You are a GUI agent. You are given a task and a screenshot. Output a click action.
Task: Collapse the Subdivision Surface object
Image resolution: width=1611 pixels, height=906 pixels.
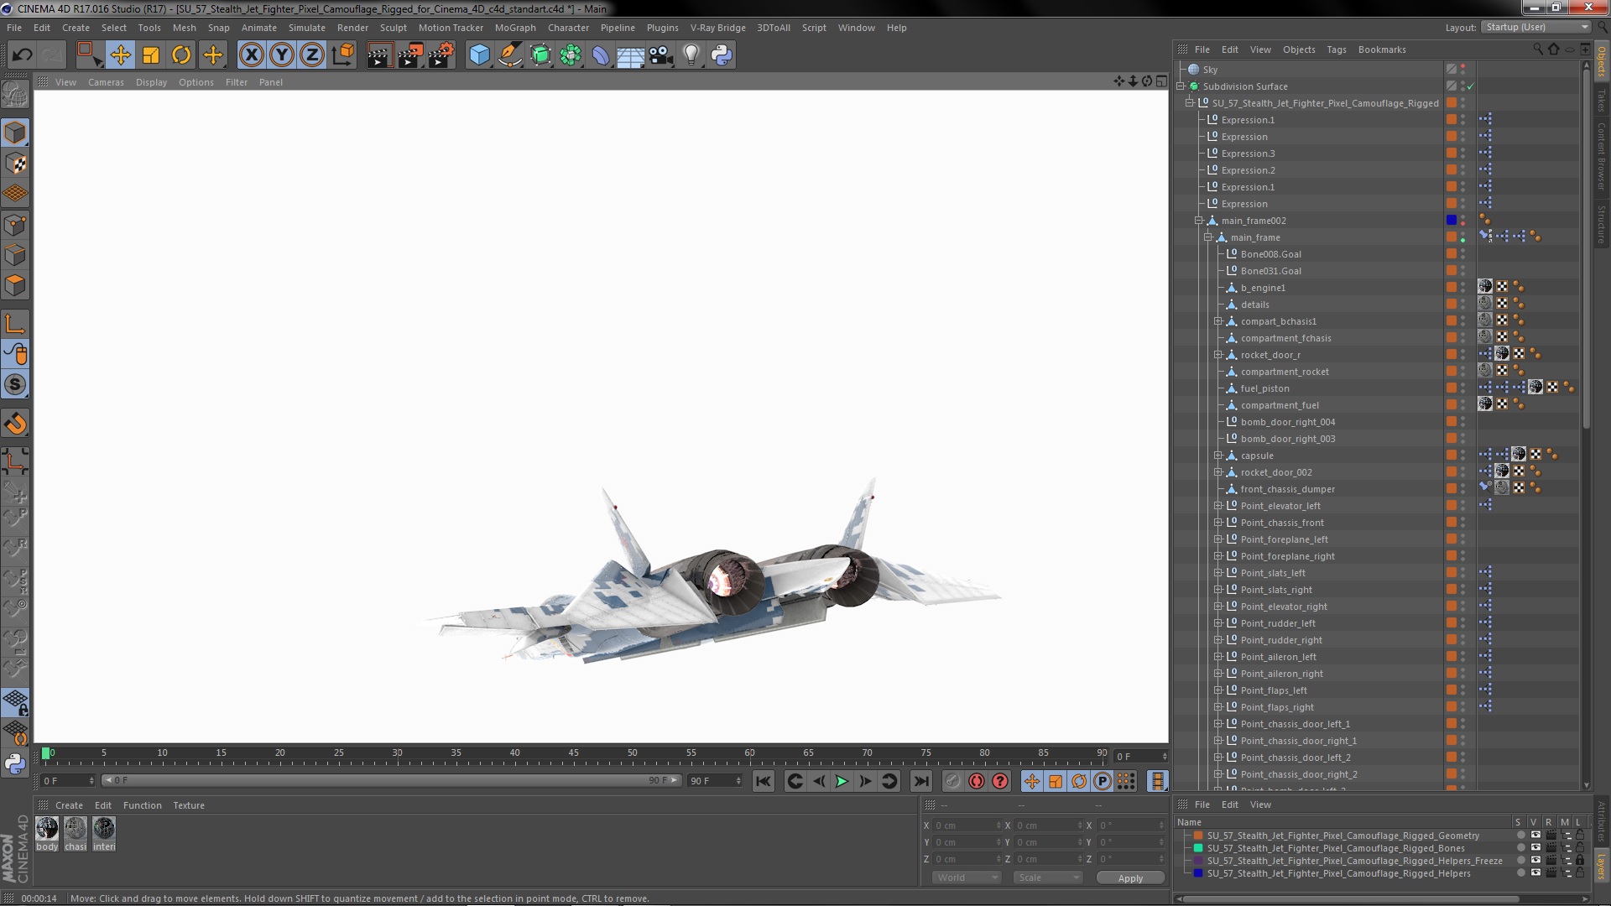(1181, 86)
